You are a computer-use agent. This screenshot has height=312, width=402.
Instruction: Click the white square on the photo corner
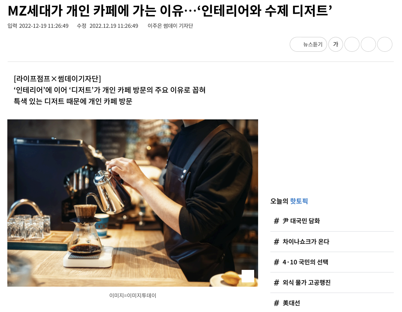click(248, 276)
